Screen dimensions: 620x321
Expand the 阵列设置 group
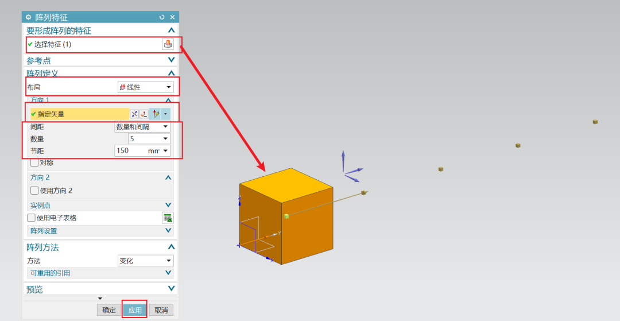tap(168, 230)
